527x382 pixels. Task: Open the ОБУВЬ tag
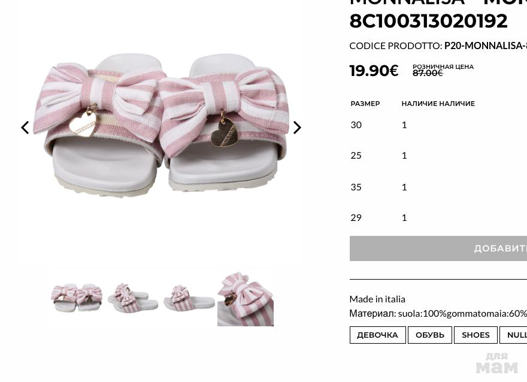[x=430, y=335]
